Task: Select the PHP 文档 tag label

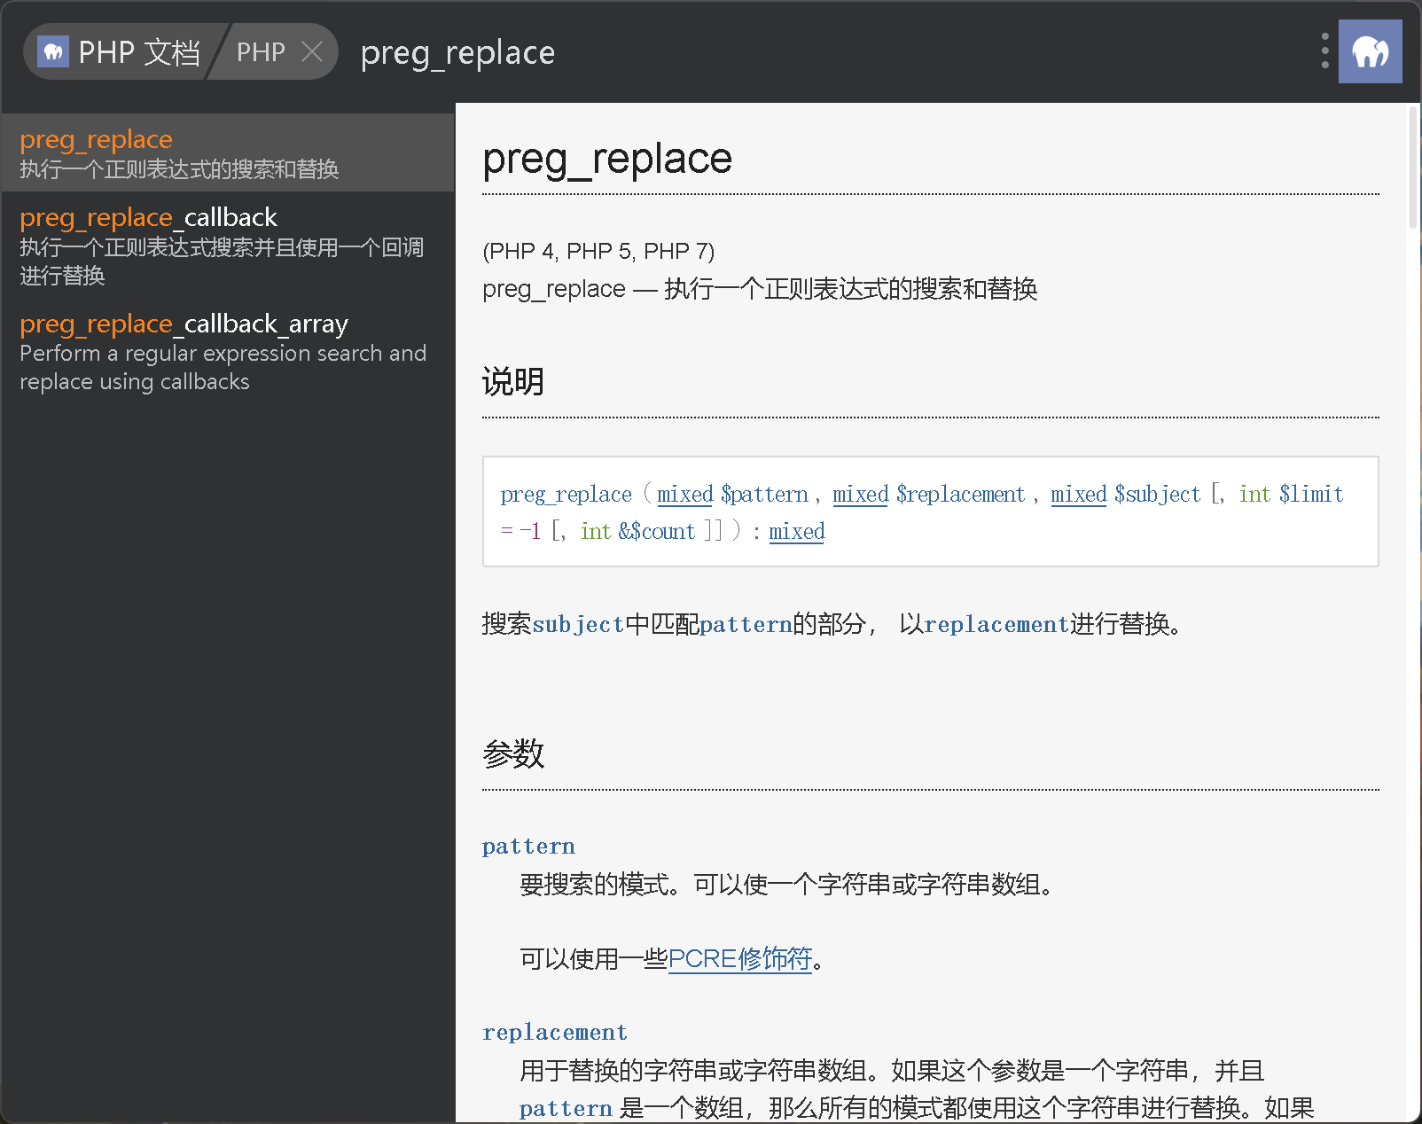Action: (x=139, y=52)
